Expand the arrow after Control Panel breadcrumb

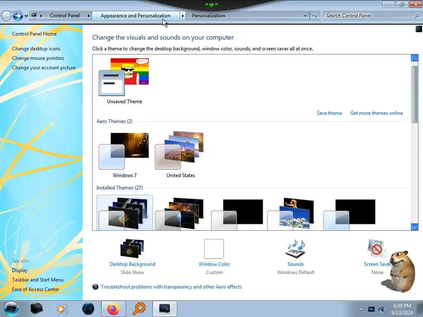88,16
